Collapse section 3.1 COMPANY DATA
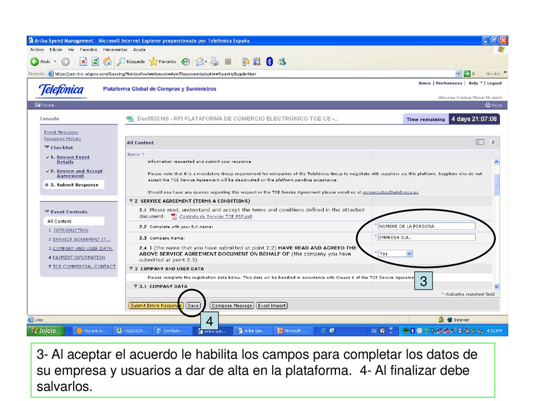The width and height of the screenshot is (535, 401). pyautogui.click(x=135, y=286)
